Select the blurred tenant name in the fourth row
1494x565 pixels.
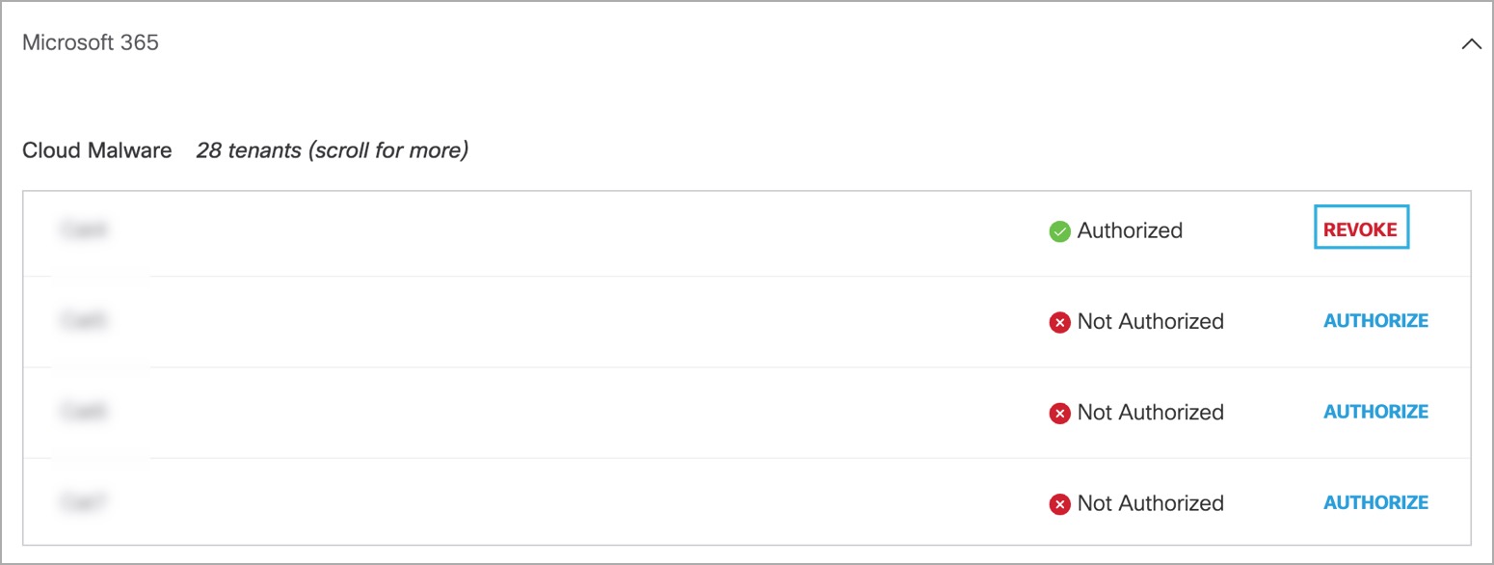(x=83, y=501)
